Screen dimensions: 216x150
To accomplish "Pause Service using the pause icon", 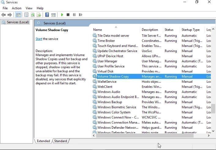I will pyautogui.click(x=74, y=15).
